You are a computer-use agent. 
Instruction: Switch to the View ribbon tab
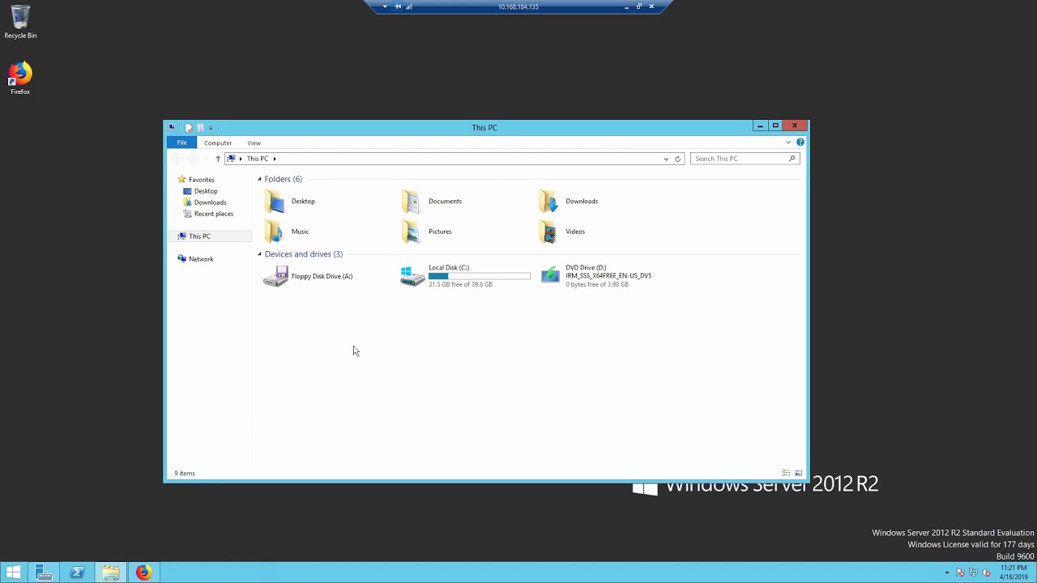254,143
